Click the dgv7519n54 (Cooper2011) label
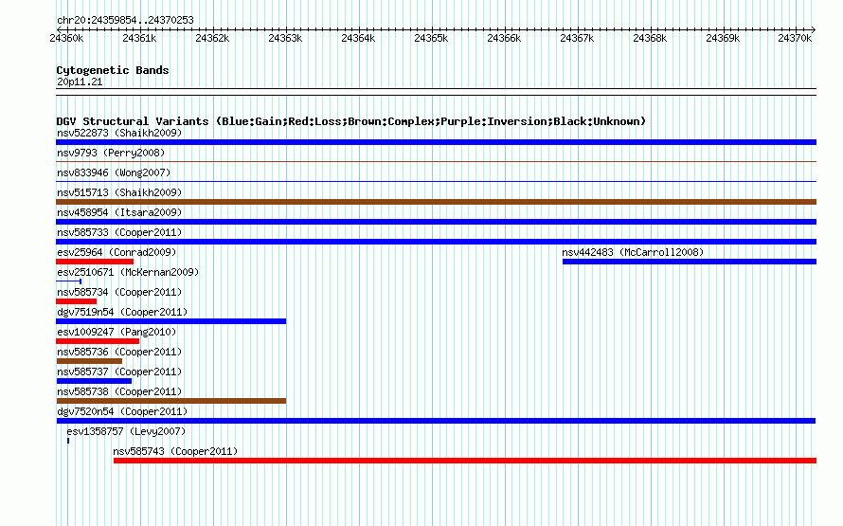The height and width of the screenshot is (526, 843). 122,312
